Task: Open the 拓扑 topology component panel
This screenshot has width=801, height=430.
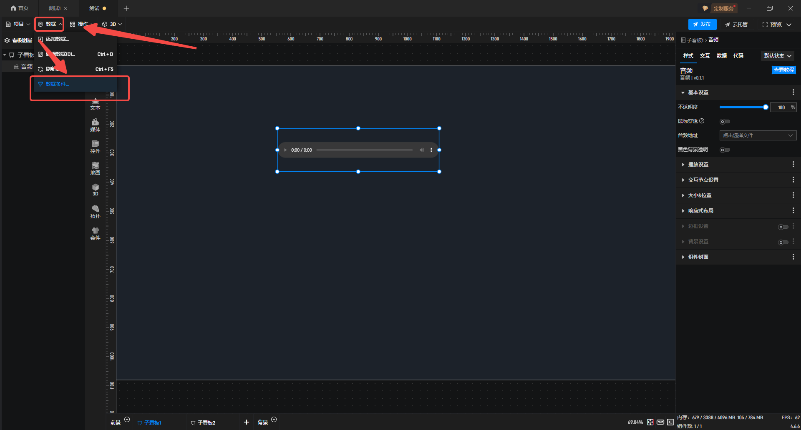Action: tap(95, 212)
